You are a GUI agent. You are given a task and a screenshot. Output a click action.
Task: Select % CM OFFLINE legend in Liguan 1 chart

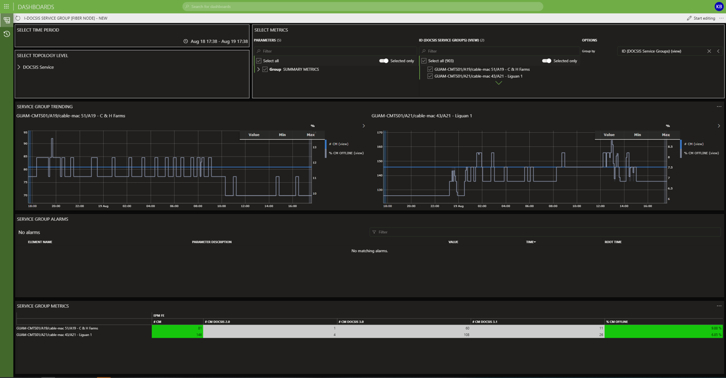(x=701, y=153)
